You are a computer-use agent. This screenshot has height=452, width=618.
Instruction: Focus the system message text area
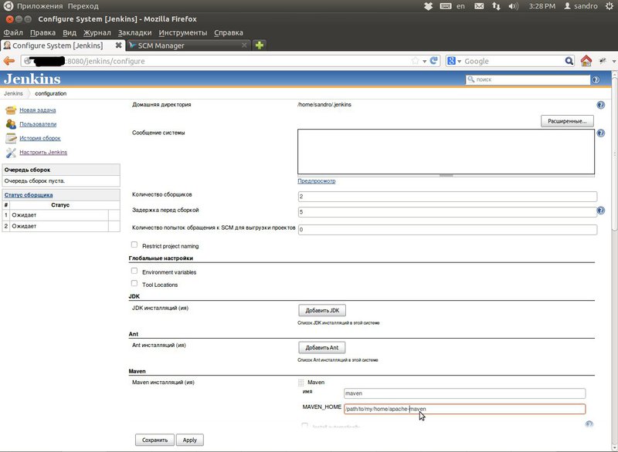[x=447, y=151]
